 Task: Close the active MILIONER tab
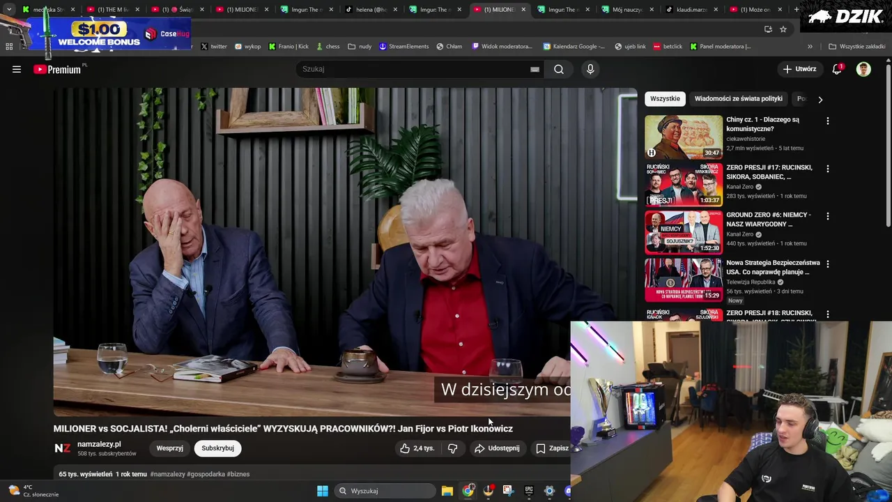[523, 9]
